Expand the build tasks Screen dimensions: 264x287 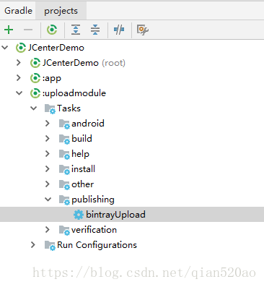coord(48,139)
